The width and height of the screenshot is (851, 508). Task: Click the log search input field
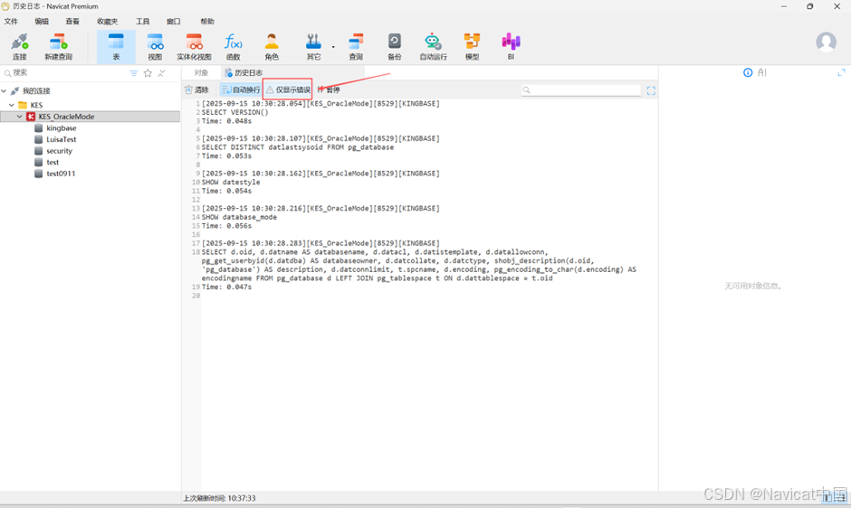tap(580, 90)
